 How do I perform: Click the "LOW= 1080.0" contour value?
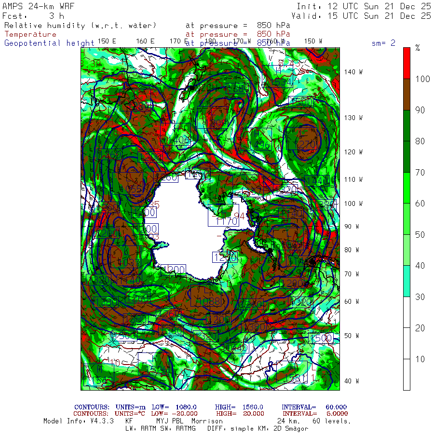(x=174, y=407)
